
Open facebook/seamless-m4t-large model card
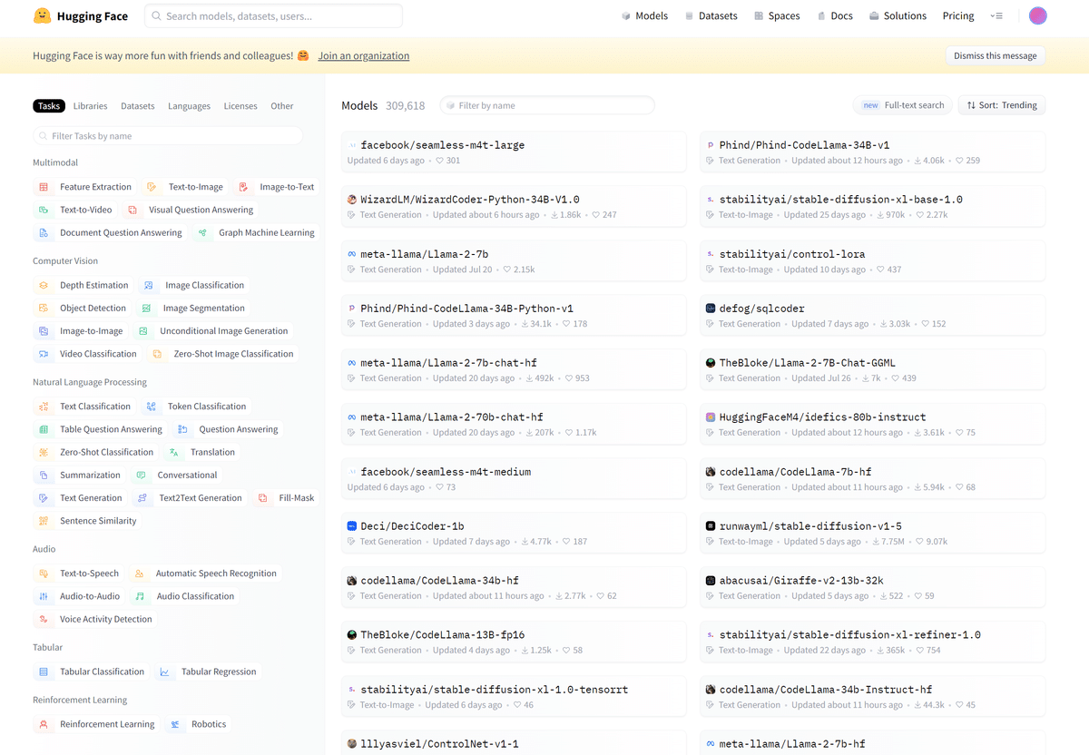tap(514, 152)
